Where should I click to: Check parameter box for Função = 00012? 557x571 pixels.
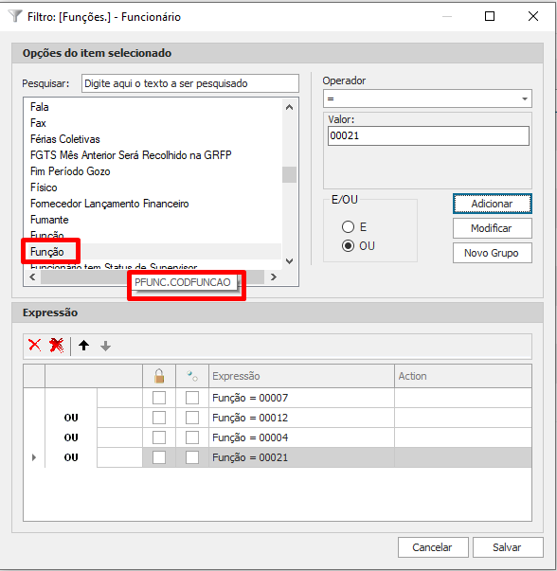click(192, 418)
